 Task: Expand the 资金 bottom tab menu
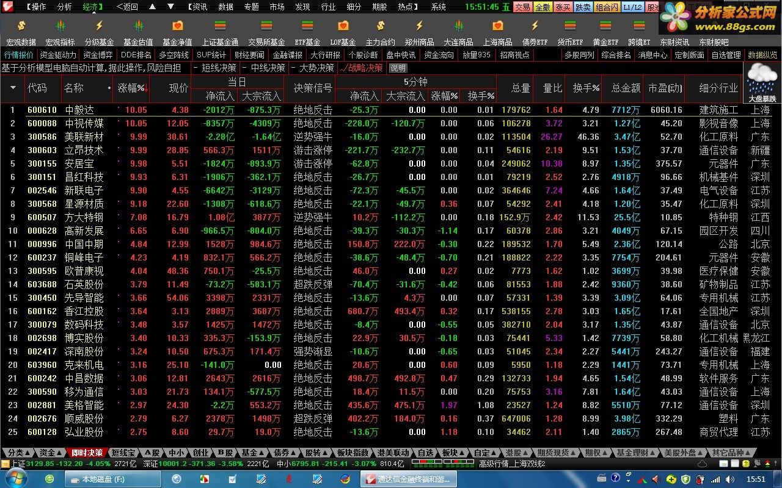tap(50, 453)
